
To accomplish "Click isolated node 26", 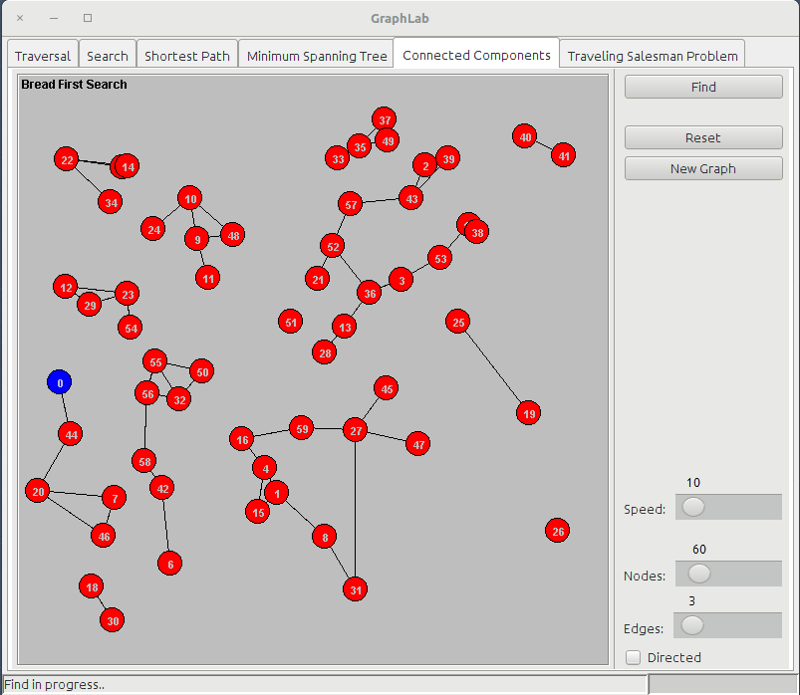I will [x=558, y=531].
